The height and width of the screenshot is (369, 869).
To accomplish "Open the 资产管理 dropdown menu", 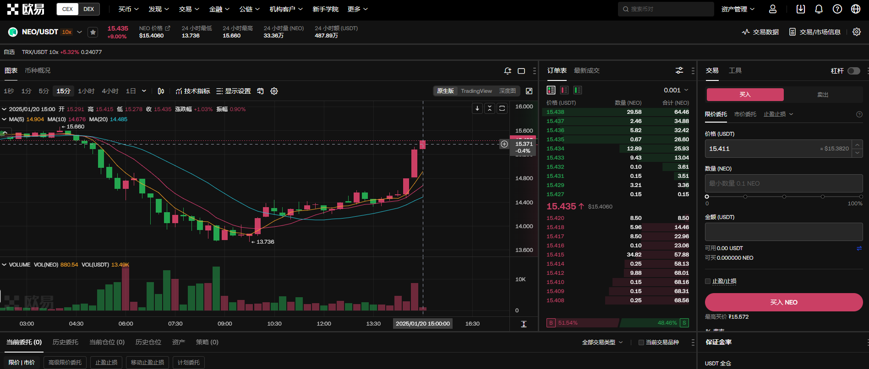I will [x=738, y=9].
